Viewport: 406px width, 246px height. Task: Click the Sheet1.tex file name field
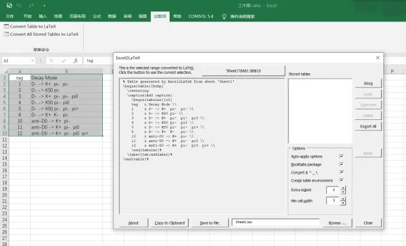pos(276,223)
